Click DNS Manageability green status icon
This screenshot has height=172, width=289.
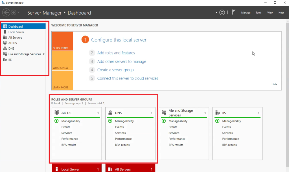110,121
